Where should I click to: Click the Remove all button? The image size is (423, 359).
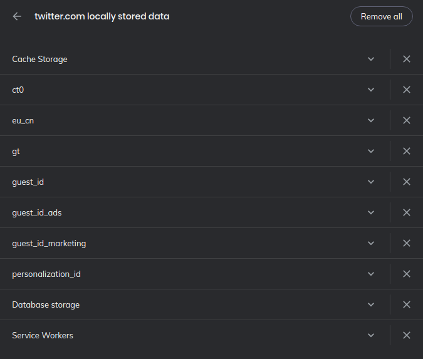coord(382,16)
